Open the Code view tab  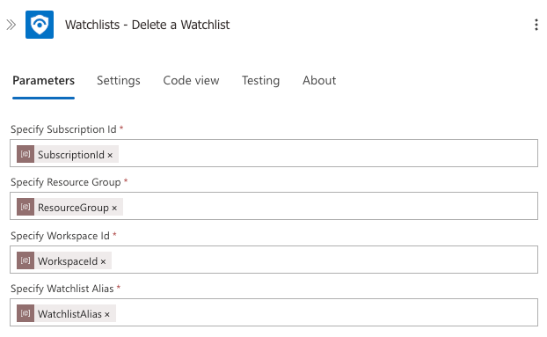tap(191, 81)
